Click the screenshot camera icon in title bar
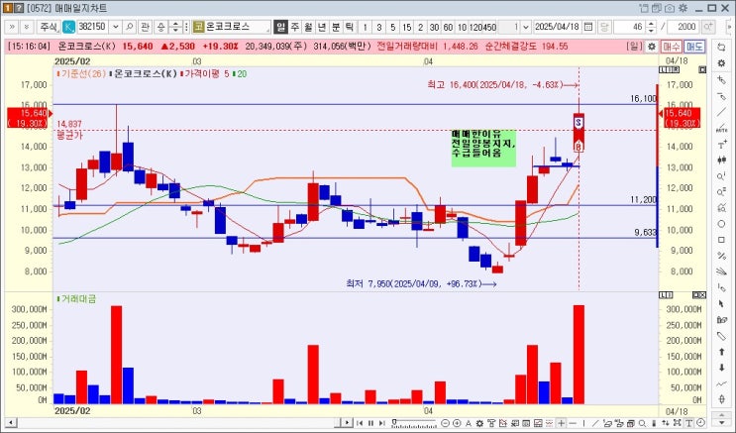 click(x=670, y=8)
